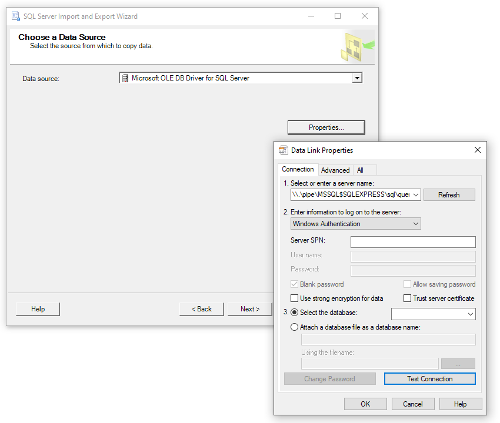Click inside the Server SPN field
The height and width of the screenshot is (423, 500).
pos(412,241)
